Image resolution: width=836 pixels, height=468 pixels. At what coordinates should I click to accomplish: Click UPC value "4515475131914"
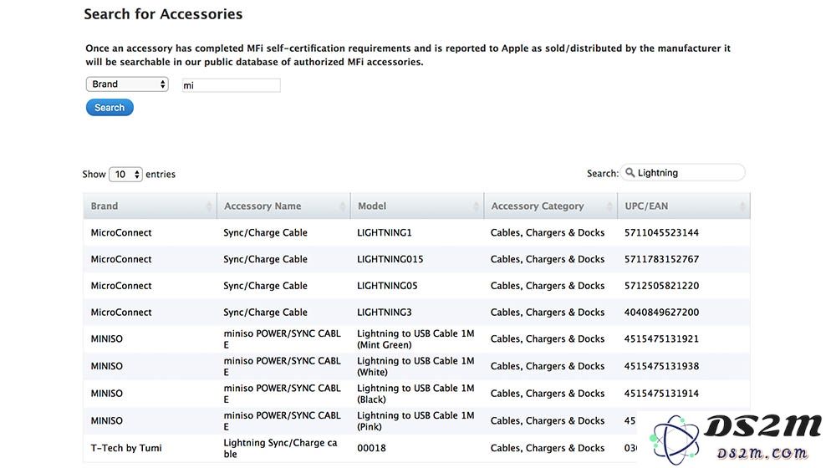coord(661,394)
